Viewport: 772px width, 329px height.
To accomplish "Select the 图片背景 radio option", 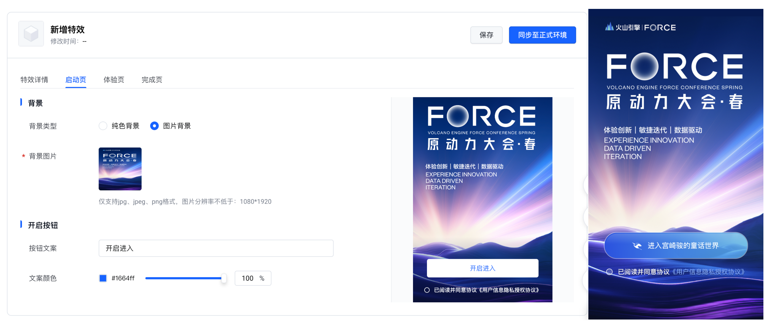I will pyautogui.click(x=154, y=126).
